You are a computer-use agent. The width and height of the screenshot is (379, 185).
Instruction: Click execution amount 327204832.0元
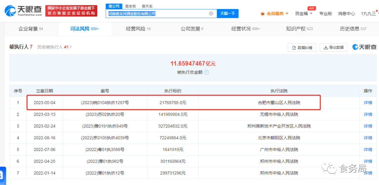coord(173,126)
